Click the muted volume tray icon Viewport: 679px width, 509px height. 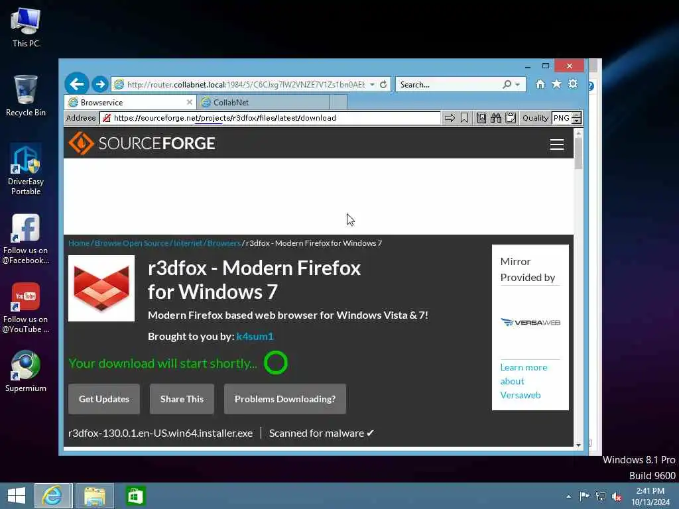click(617, 496)
